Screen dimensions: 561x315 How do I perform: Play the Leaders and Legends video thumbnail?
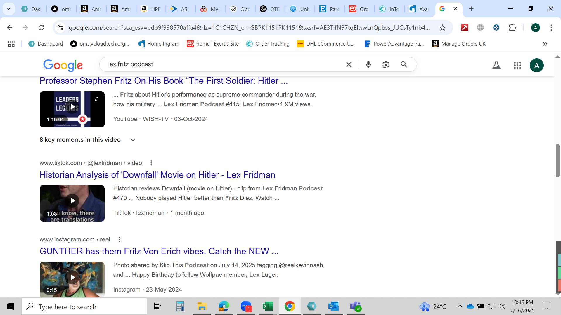[72, 109]
